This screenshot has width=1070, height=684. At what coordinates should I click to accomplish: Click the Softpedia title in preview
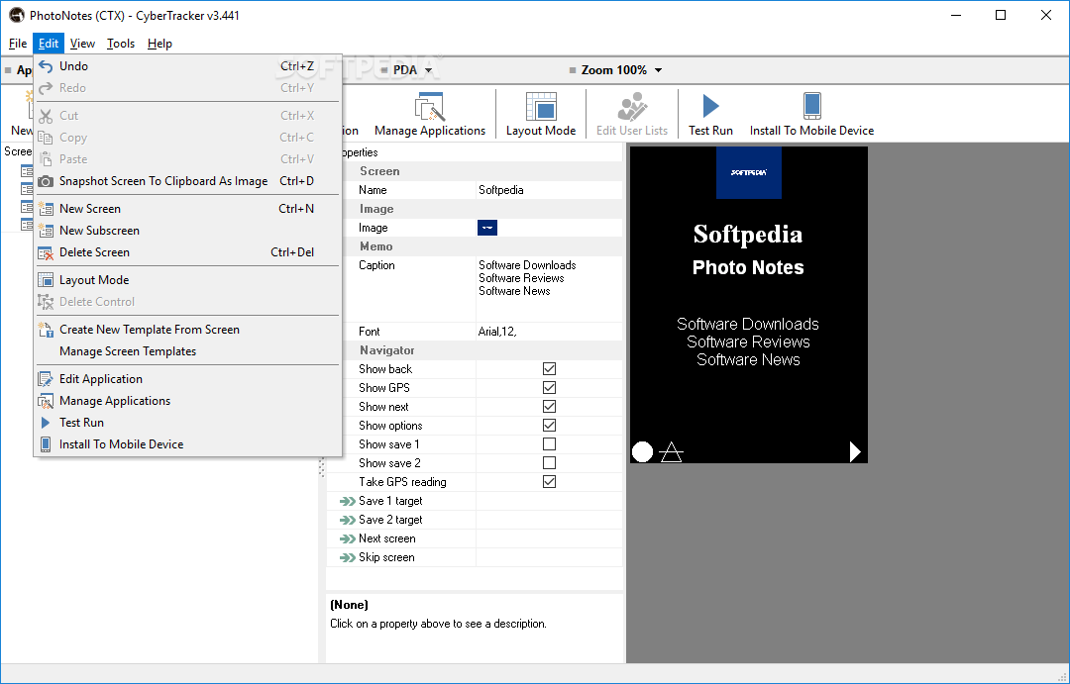click(x=748, y=234)
